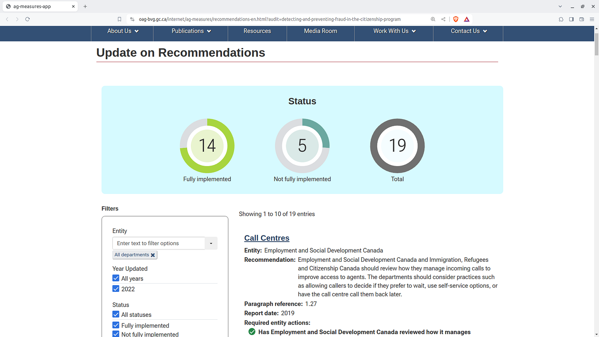This screenshot has height=337, width=599.
Task: Toggle the All statuses checkbox
Action: pos(116,314)
